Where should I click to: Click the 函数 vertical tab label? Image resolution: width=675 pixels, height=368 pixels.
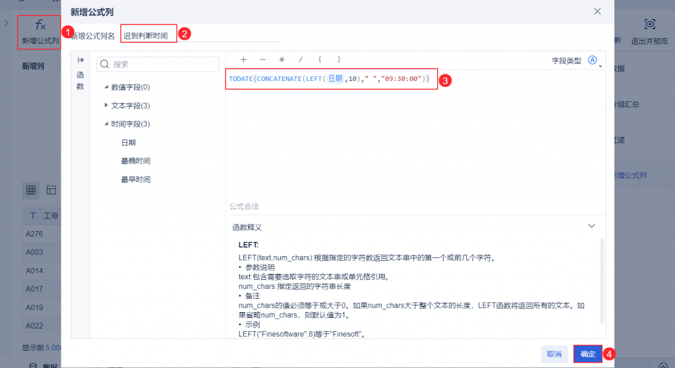tap(80, 80)
